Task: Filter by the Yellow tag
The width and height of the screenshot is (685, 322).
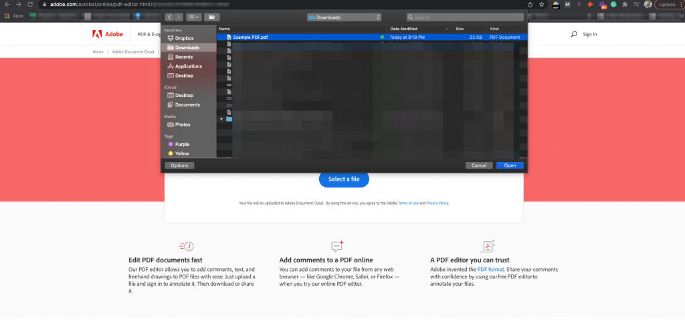Action: click(182, 154)
